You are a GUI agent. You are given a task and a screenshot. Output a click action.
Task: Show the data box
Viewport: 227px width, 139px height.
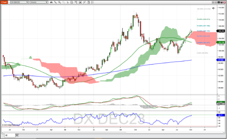[72, 2]
